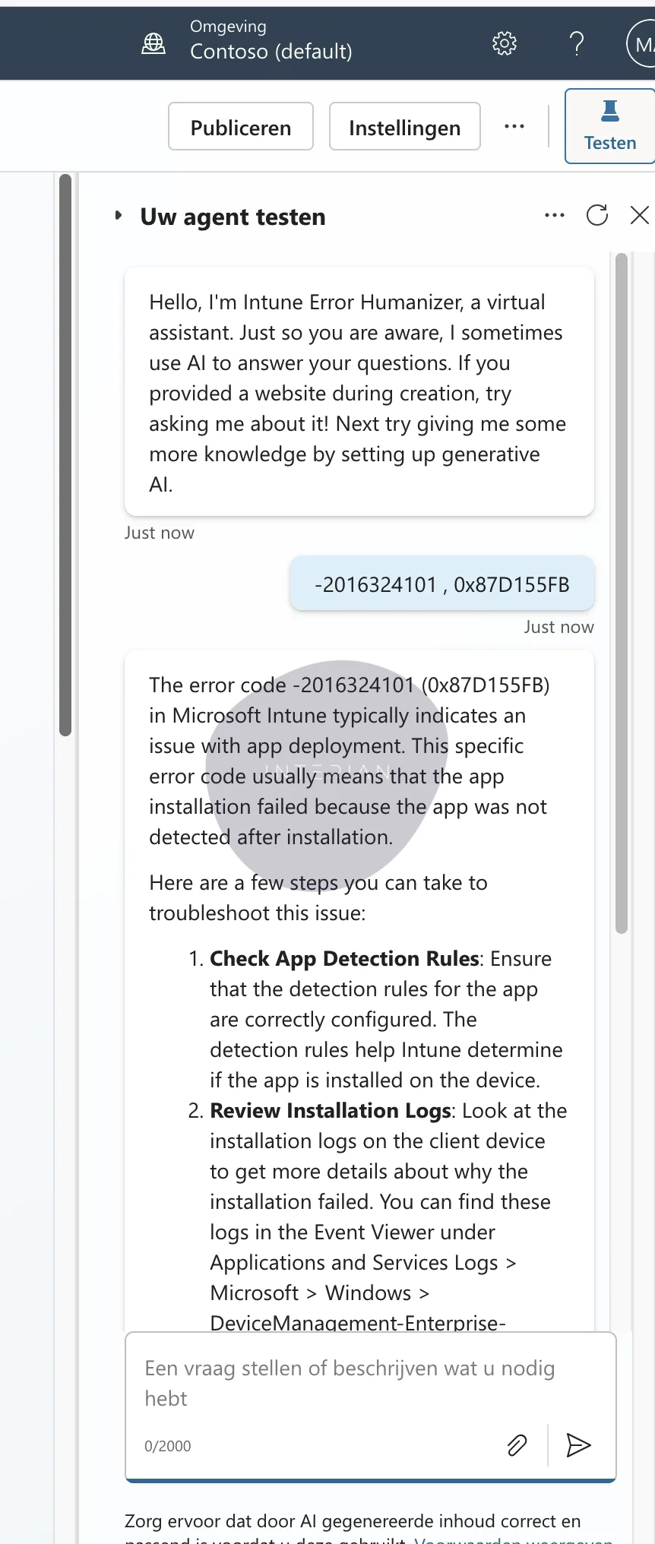
Task: Click the Publiceren button
Action: (x=241, y=127)
